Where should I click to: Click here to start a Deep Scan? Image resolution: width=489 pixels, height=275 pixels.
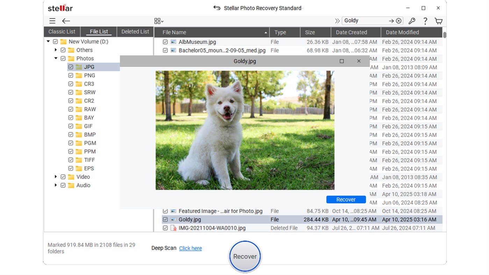tap(190, 248)
